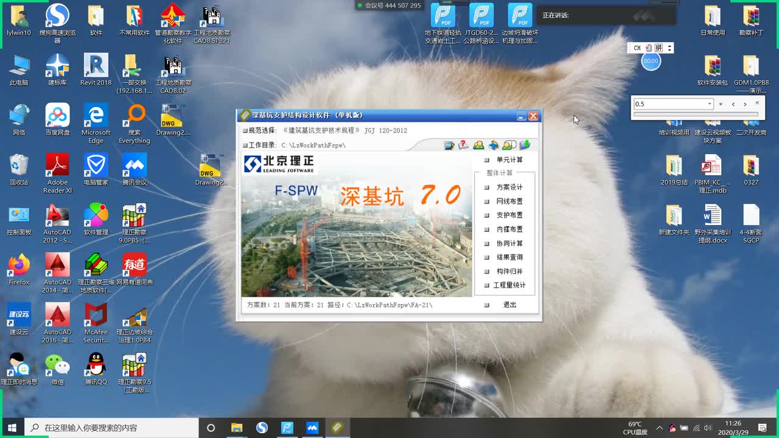The height and width of the screenshot is (438, 779).
Task: Open McAfee Security desktop shortcut
Action: (x=96, y=324)
